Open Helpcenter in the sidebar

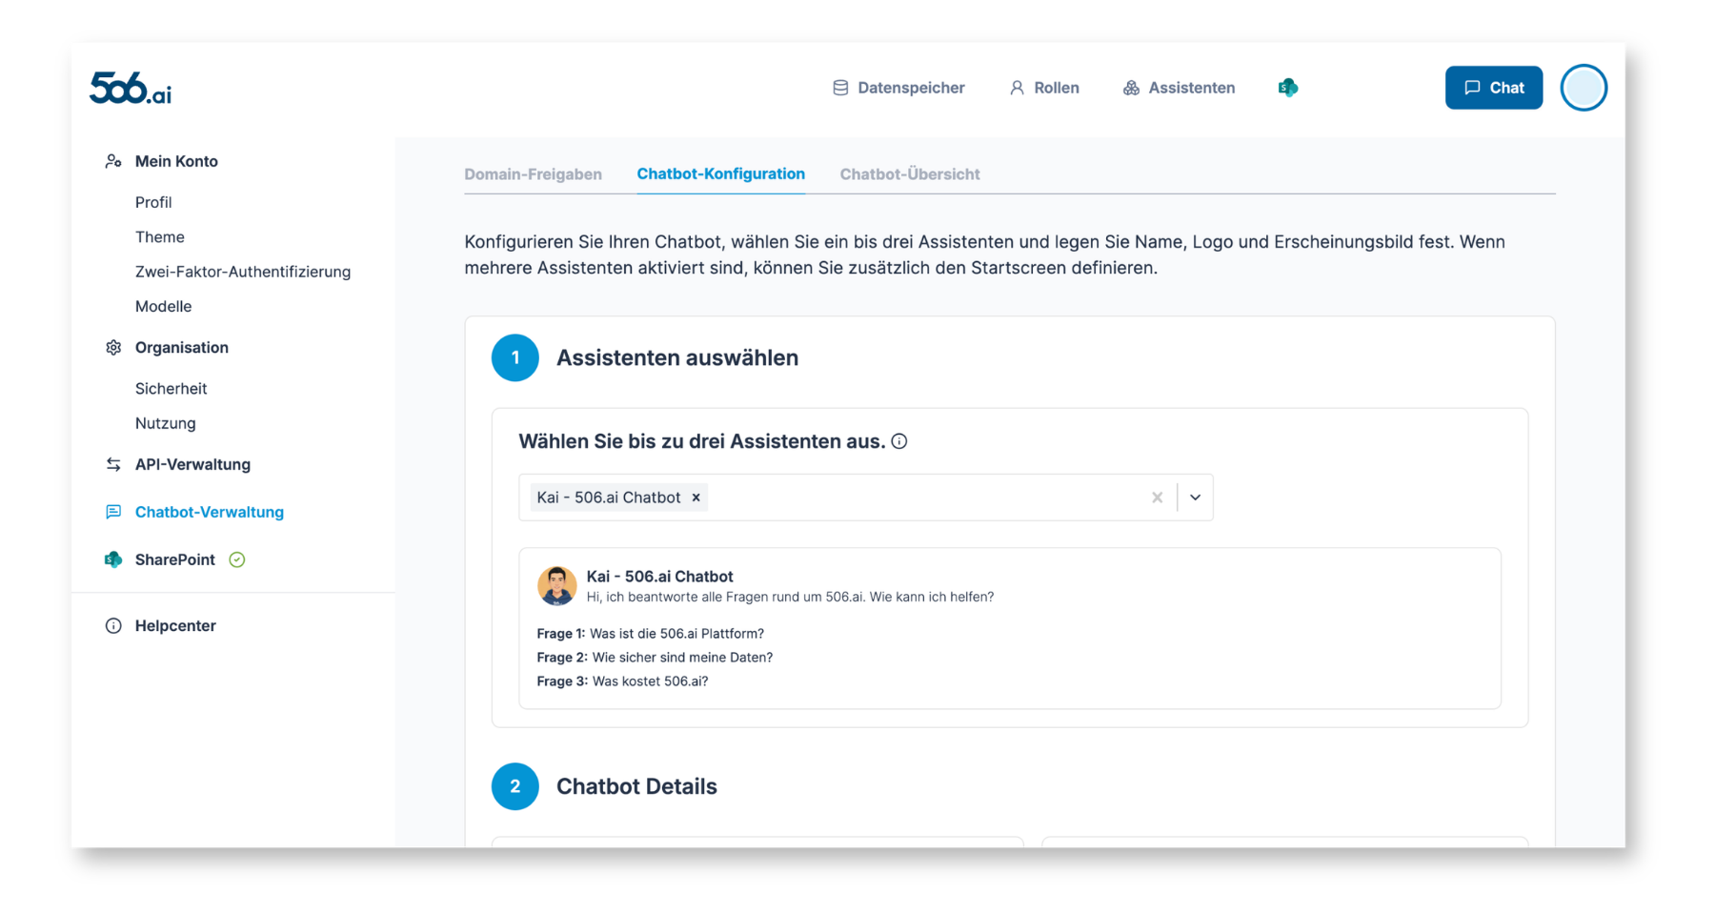[x=175, y=625]
